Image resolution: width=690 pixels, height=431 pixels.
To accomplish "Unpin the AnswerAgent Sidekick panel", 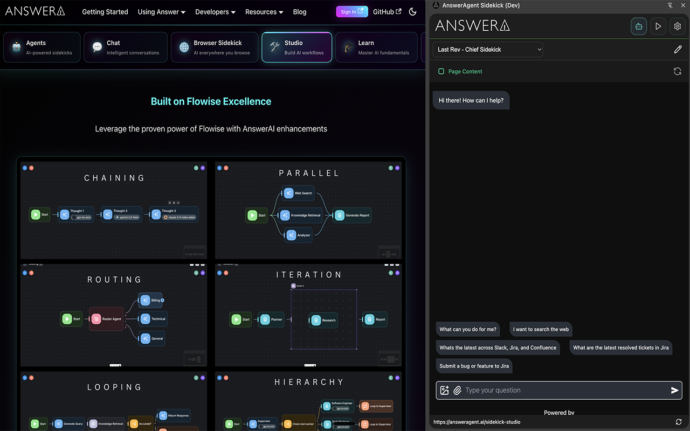I will [x=670, y=5].
